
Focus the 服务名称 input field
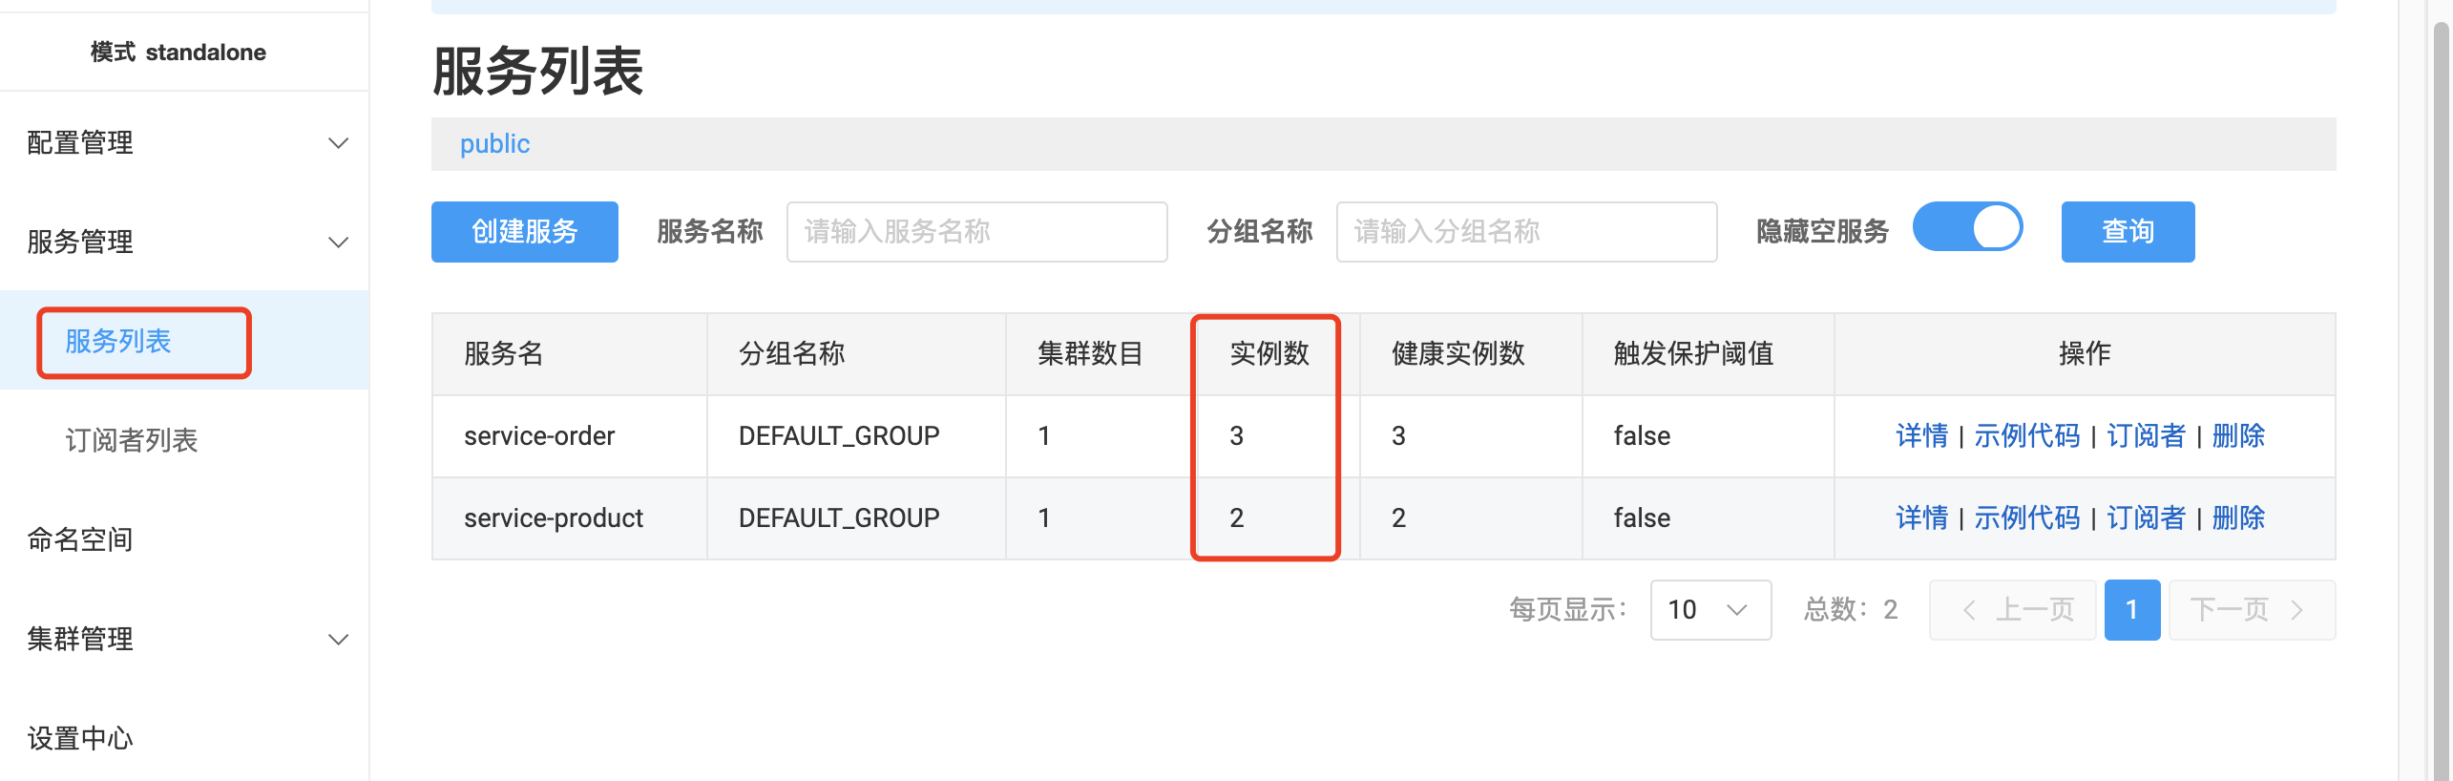pyautogui.click(x=976, y=231)
